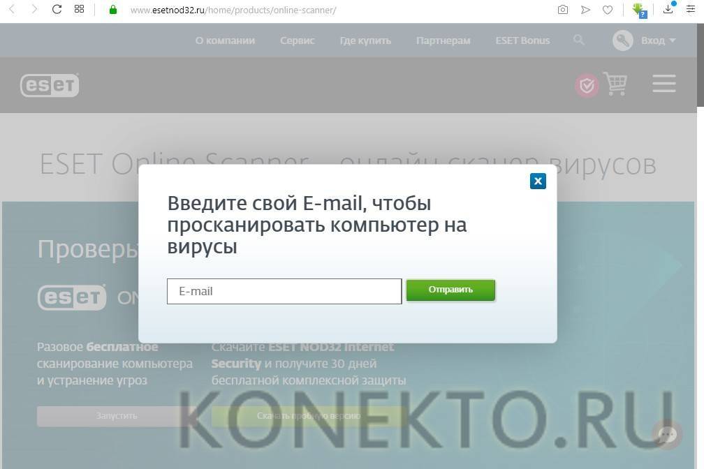Viewport: 704px width, 469px height.
Task: Click the green padlock security icon
Action: (113, 10)
